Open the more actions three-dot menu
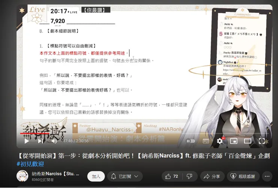The width and height of the screenshot is (278, 188). [x=267, y=176]
